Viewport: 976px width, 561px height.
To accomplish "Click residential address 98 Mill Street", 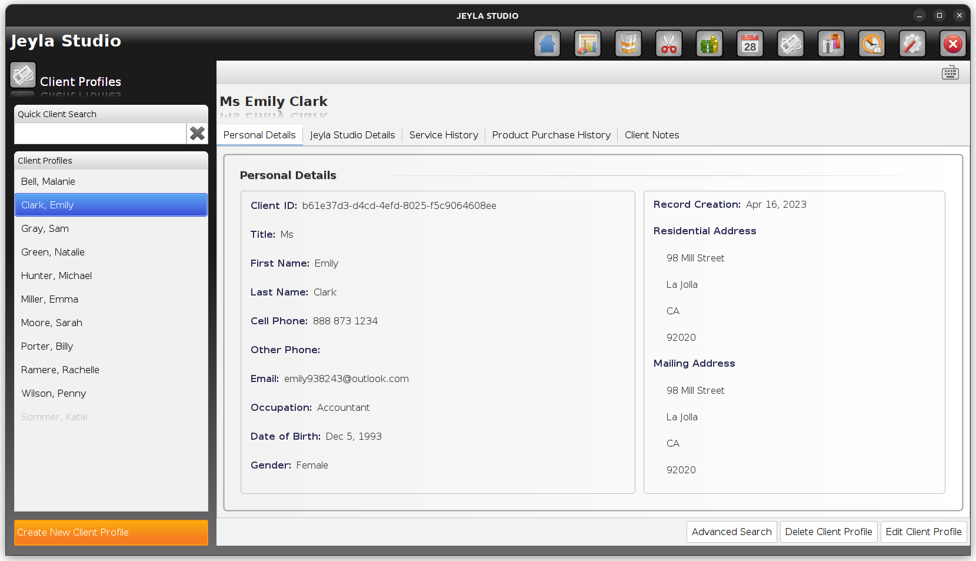I will tap(695, 258).
